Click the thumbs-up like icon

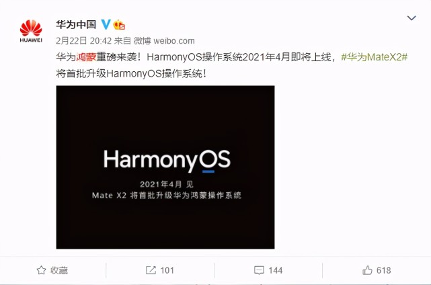[x=367, y=270]
